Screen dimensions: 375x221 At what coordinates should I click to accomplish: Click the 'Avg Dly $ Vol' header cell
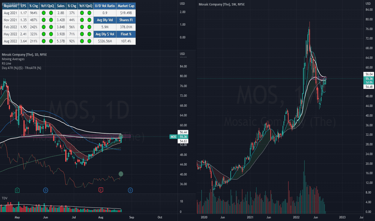(x=105, y=34)
